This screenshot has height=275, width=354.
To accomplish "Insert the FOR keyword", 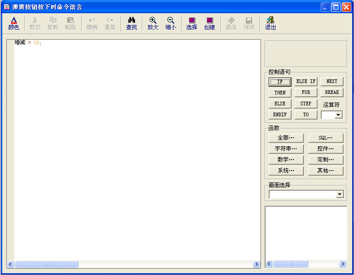I will [306, 93].
